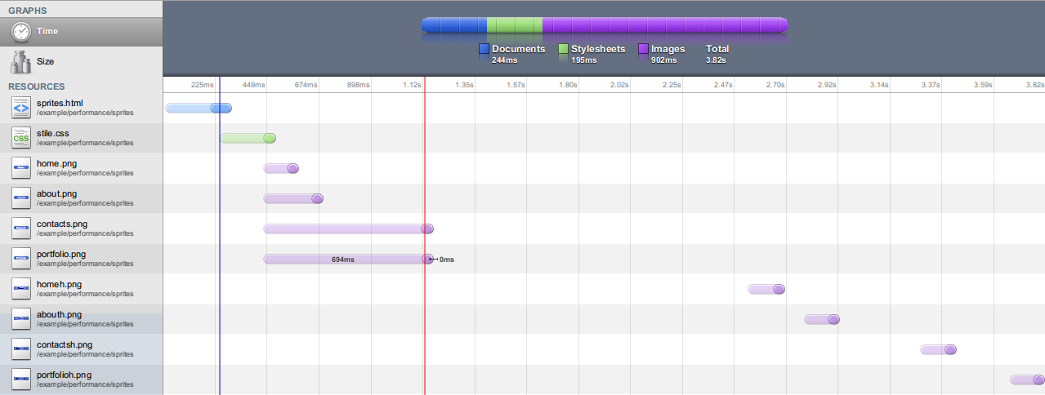This screenshot has height=395, width=1045.
Task: Click the green Stylesheets legend swatch
Action: click(563, 50)
